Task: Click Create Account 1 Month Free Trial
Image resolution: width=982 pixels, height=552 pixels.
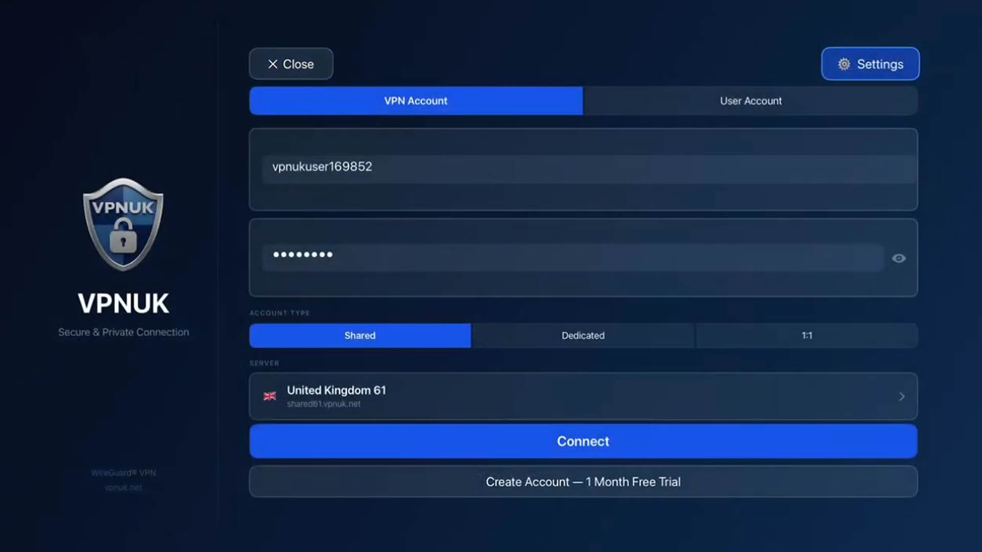Action: tap(583, 481)
